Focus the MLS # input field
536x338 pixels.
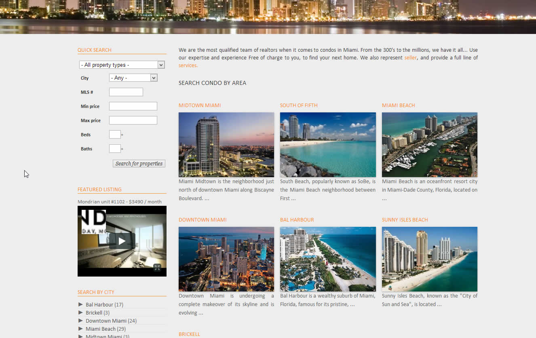[126, 92]
